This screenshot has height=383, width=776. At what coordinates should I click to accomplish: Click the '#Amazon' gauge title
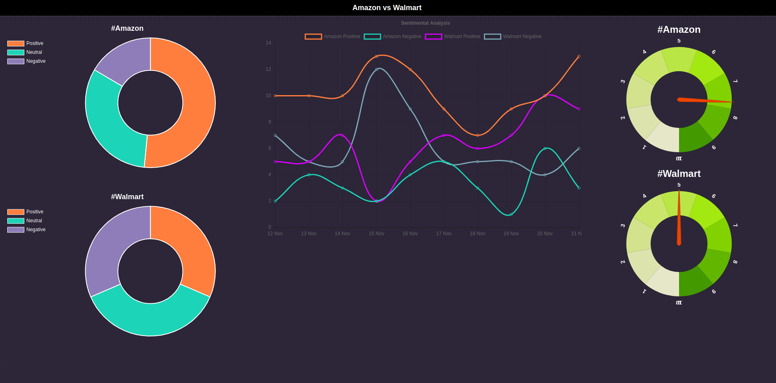click(679, 30)
